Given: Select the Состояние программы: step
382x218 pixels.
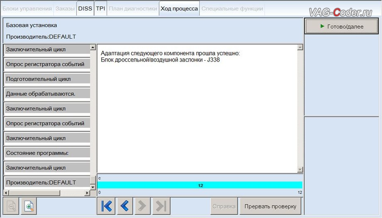Looking at the screenshot, I should [x=47, y=153].
